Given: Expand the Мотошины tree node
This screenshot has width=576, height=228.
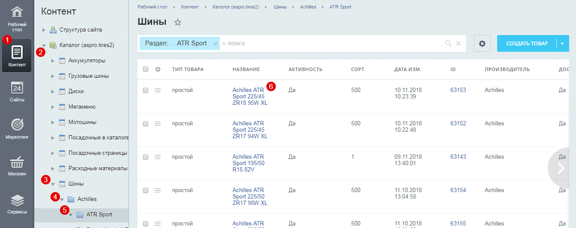Looking at the screenshot, I should click(53, 122).
